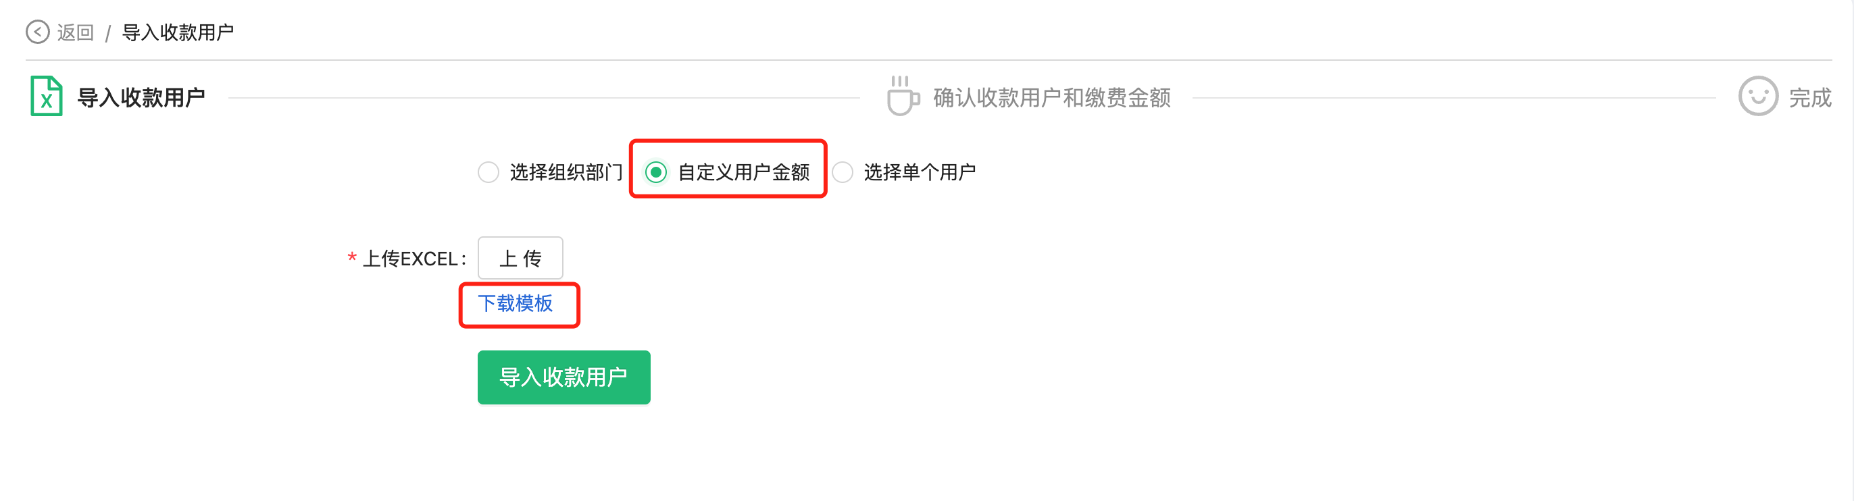This screenshot has height=501, width=1854.
Task: Click the green 导入收款用户 button
Action: (563, 377)
